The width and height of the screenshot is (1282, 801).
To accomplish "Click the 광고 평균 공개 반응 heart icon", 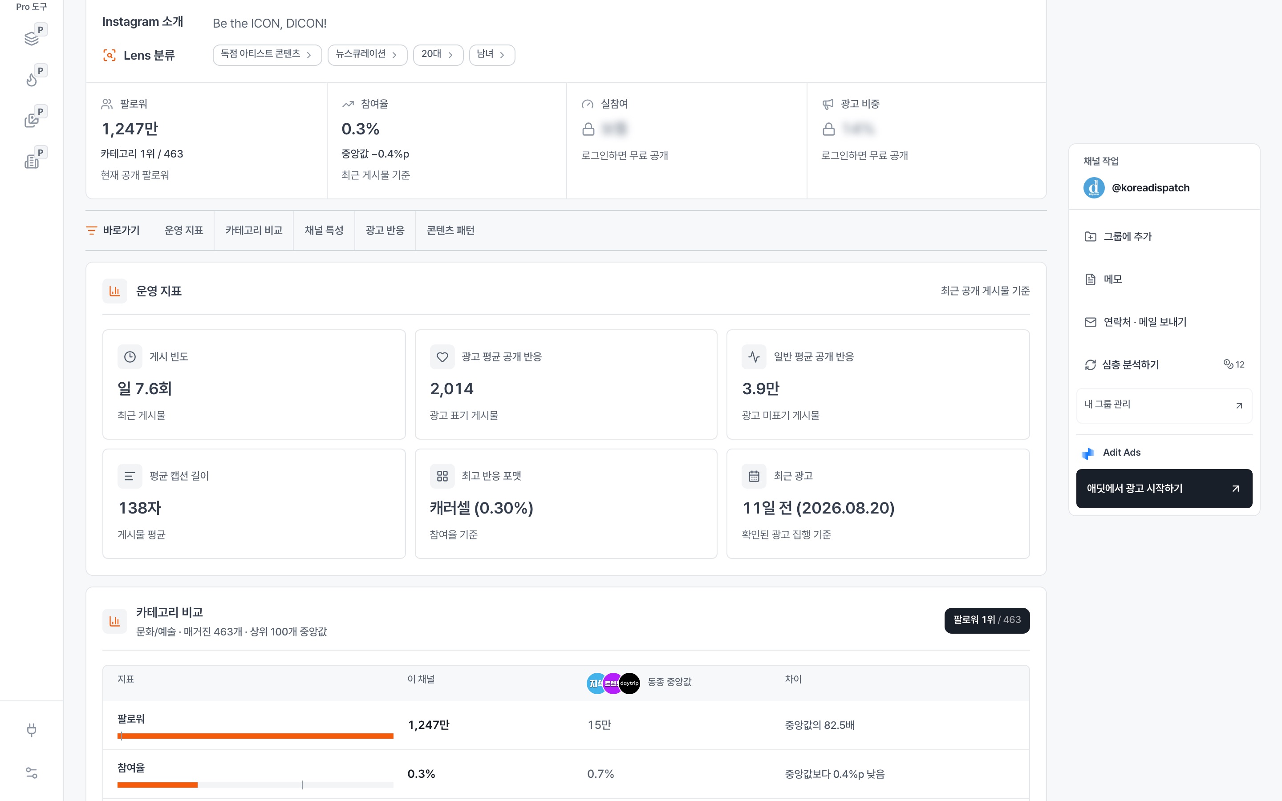I will 442,357.
